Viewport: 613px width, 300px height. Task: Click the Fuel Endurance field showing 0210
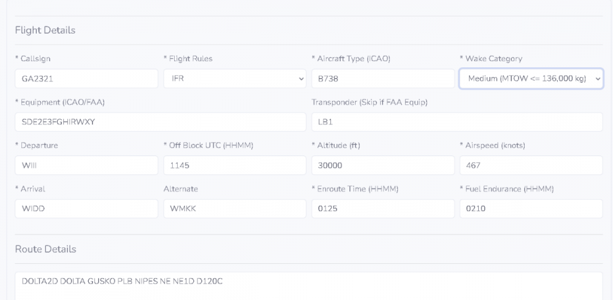(x=531, y=209)
